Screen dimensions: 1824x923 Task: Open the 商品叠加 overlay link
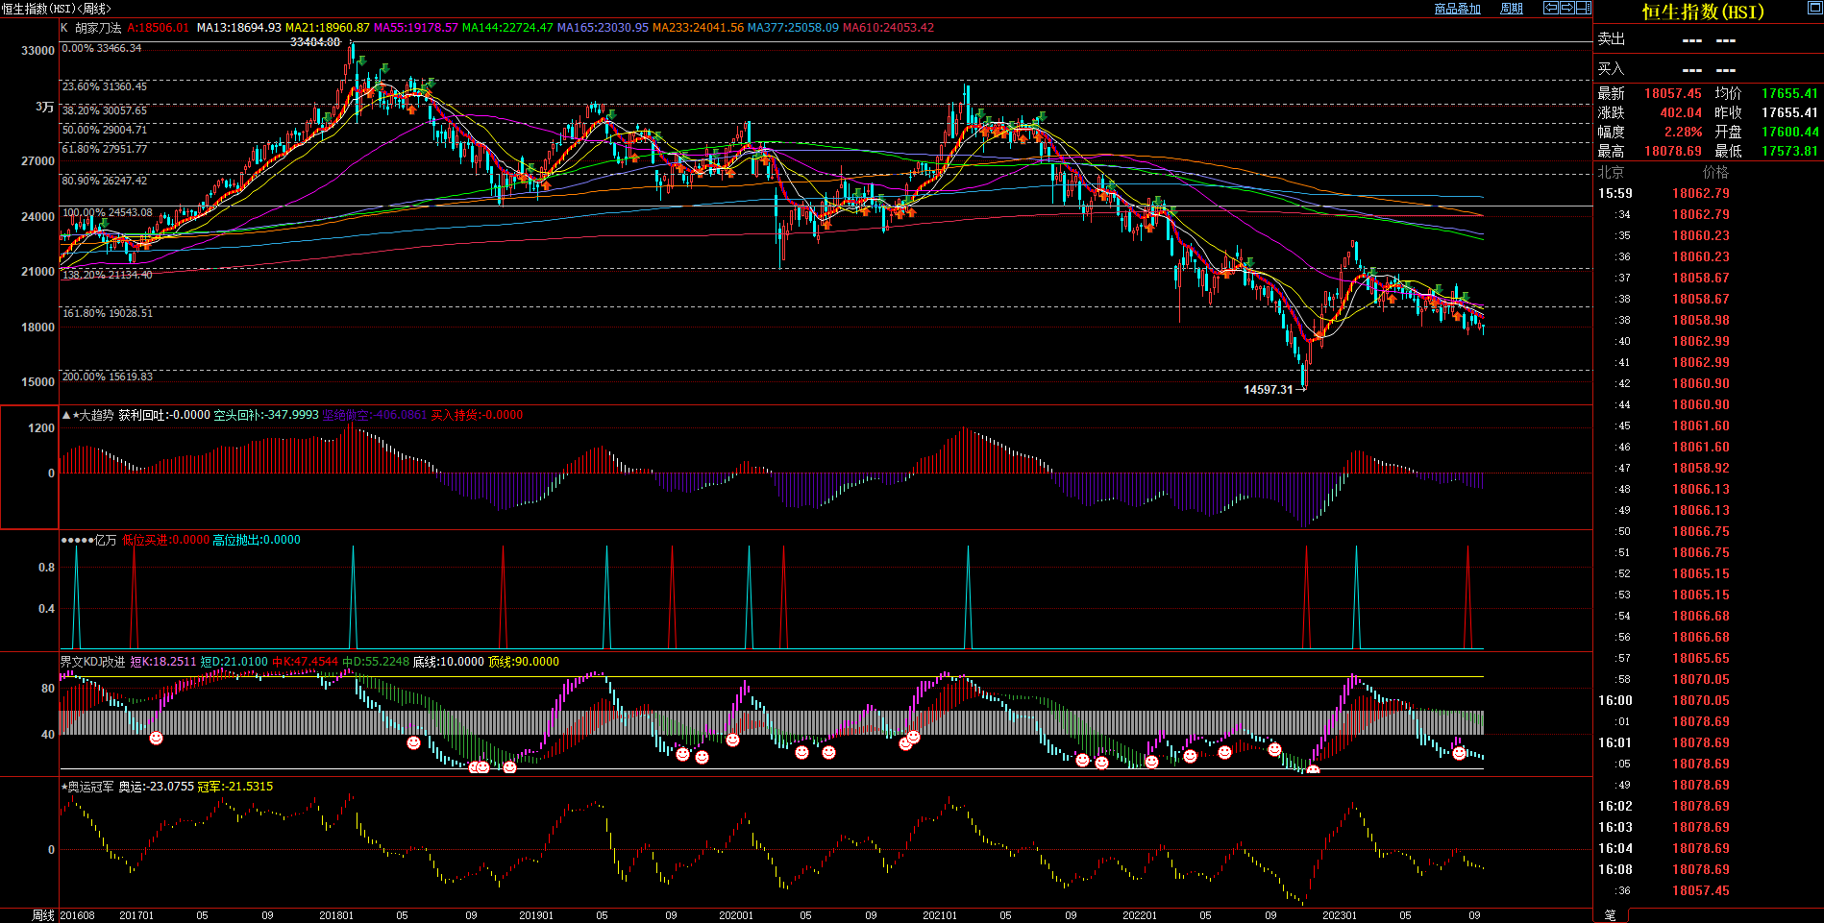(1457, 9)
